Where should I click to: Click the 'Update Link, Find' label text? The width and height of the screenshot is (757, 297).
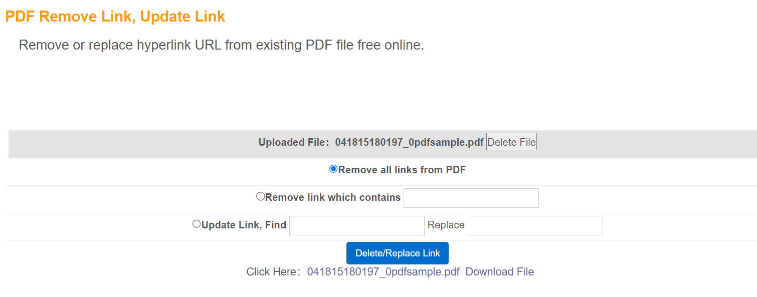pos(244,225)
